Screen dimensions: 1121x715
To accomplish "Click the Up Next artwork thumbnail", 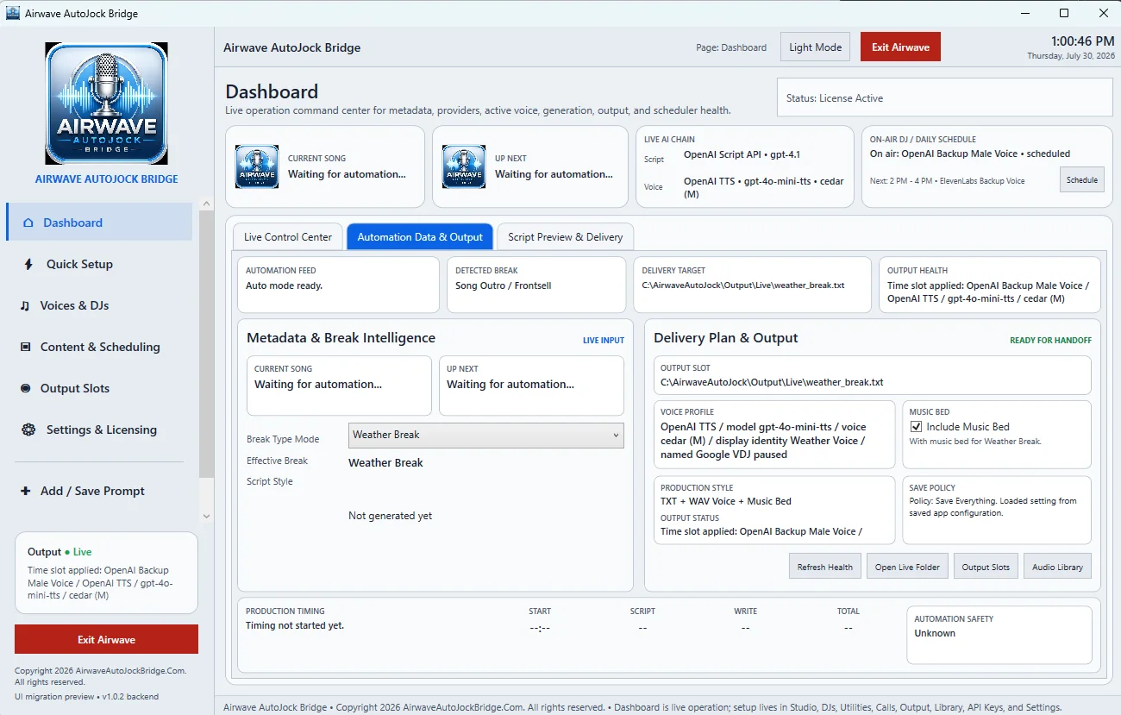I will point(464,166).
